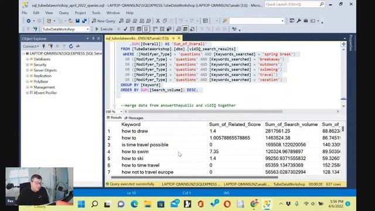Viewport: 375px width, 211px height.
Task: Open the Help menu
Action: pos(129,13)
